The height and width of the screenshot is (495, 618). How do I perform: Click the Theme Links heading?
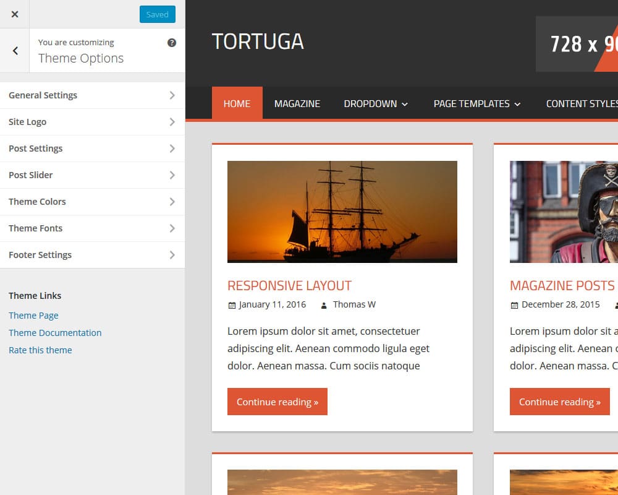(x=35, y=296)
